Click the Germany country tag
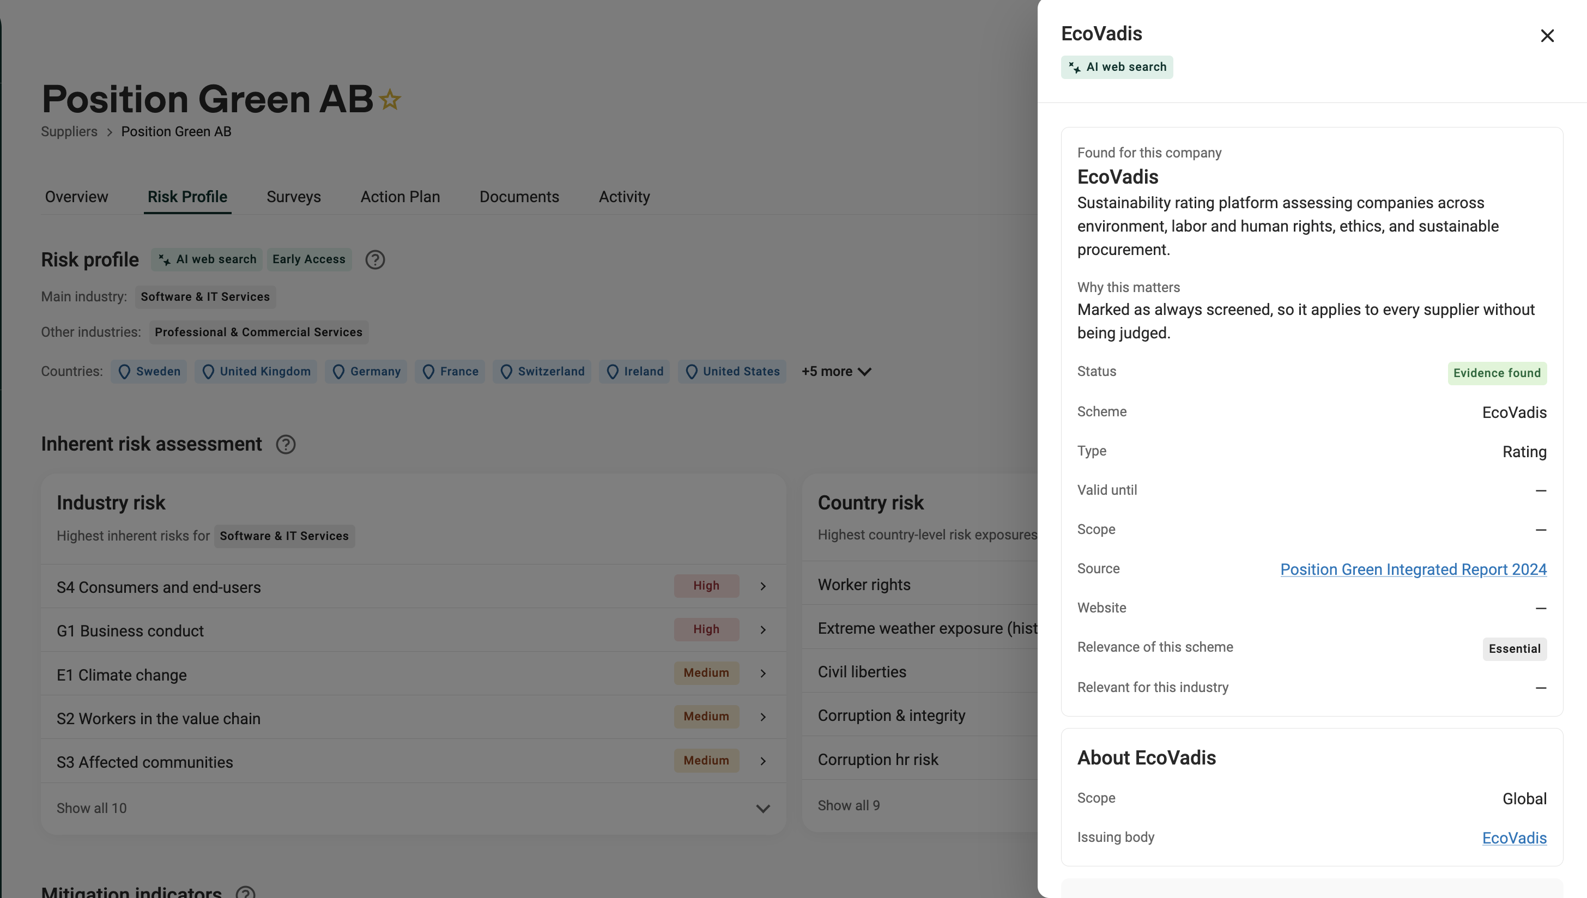The width and height of the screenshot is (1587, 898). 366,372
